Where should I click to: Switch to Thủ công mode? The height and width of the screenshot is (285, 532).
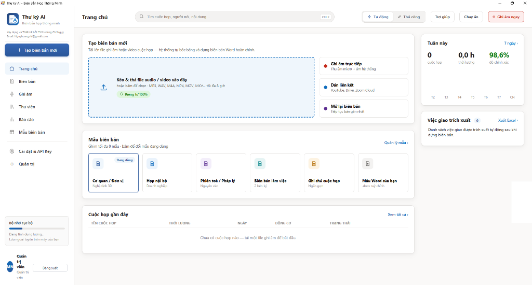click(409, 17)
